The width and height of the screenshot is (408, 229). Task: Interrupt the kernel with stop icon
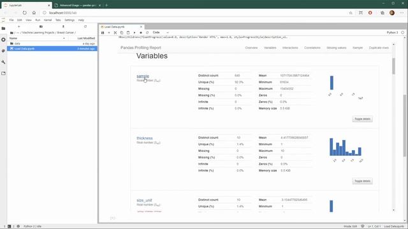tap(141, 32)
